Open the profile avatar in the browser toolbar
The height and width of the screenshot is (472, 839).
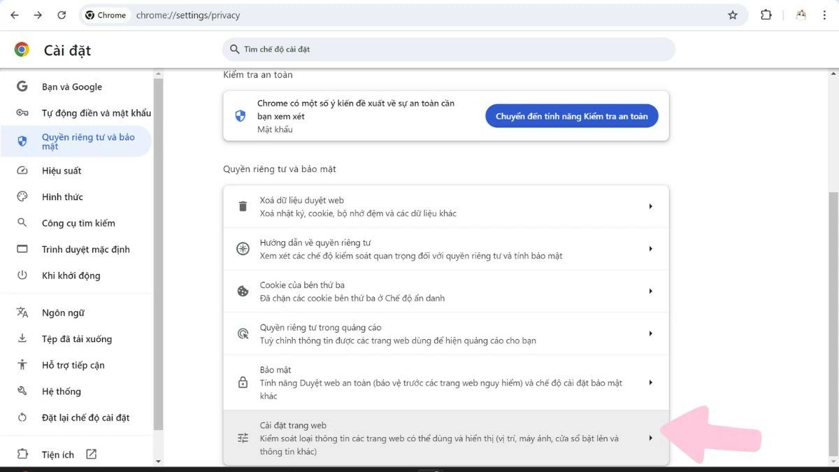tap(800, 14)
